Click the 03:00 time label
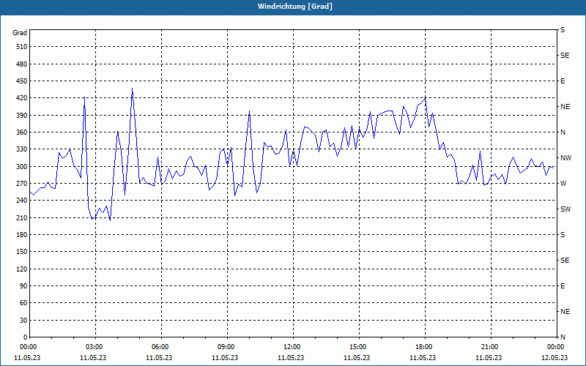The image size is (586, 366). [x=95, y=347]
